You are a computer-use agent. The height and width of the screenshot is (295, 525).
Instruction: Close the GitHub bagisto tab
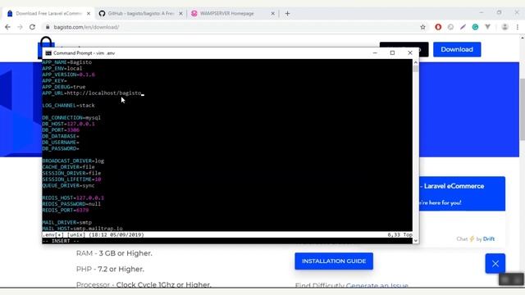(x=180, y=13)
